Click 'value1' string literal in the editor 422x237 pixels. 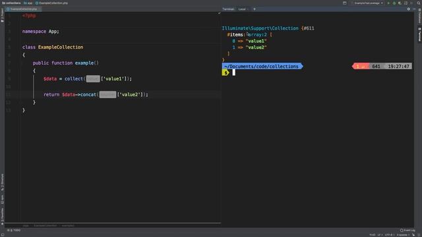[x=114, y=79]
